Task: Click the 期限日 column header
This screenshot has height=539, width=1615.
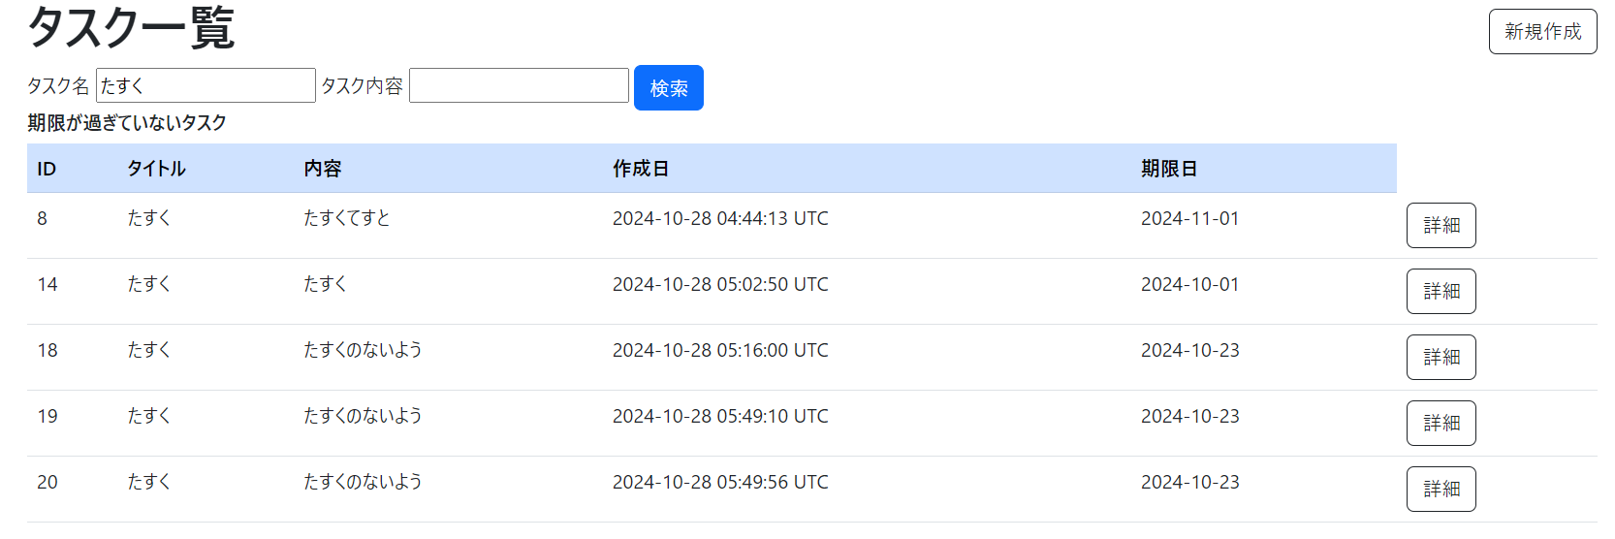Action: tap(1169, 169)
